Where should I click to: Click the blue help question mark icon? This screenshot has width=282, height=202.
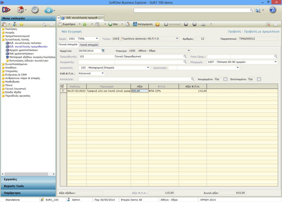tap(272, 10)
